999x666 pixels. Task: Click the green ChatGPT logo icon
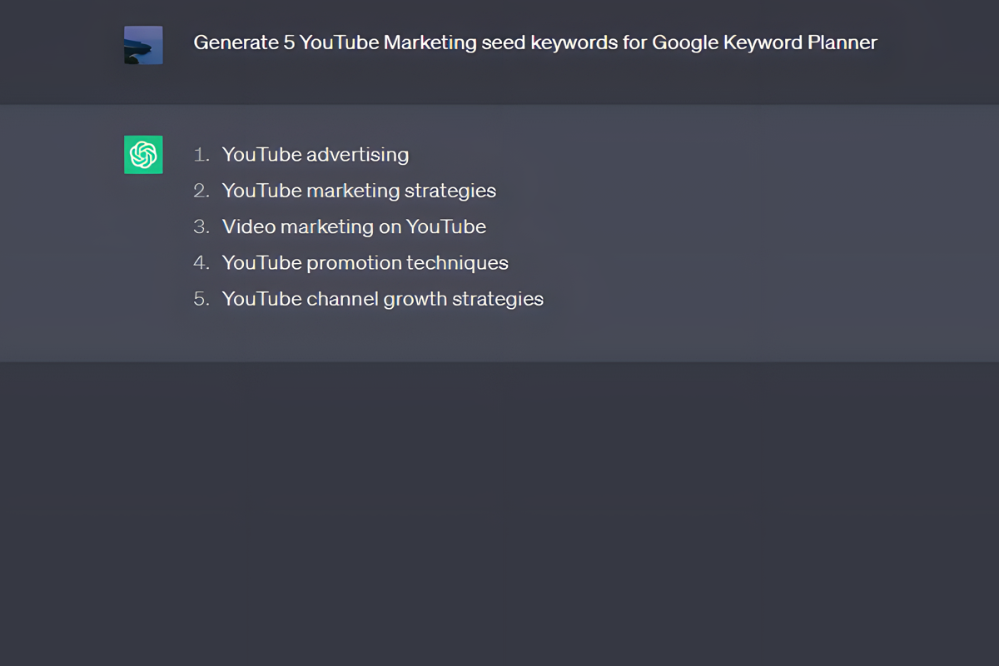(x=143, y=155)
